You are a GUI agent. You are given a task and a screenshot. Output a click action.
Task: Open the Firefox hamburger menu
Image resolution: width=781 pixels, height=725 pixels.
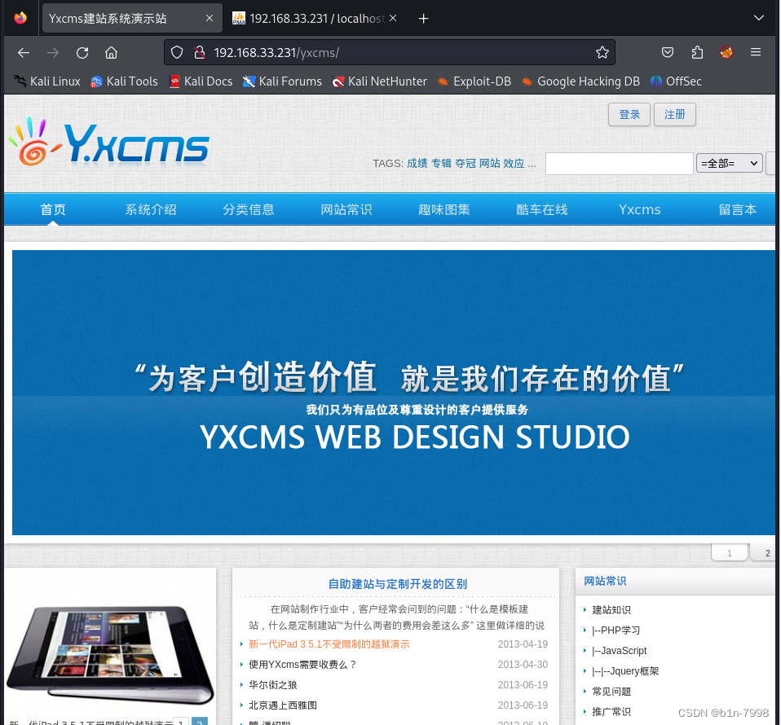756,52
